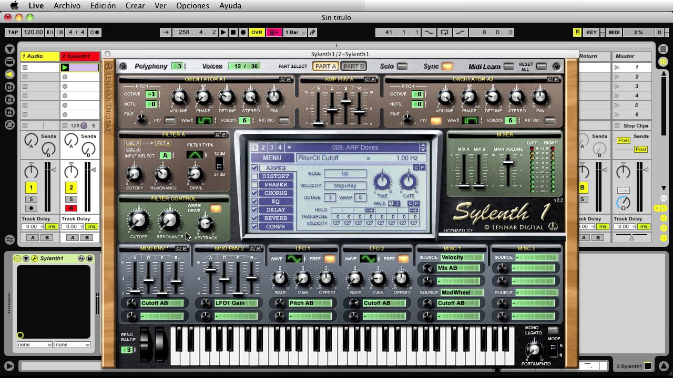Viewport: 673px width, 378px height.
Task: Start playback with the transport play button
Action: [223, 32]
